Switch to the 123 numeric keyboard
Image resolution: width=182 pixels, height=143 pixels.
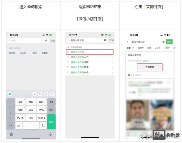(x=19, y=126)
